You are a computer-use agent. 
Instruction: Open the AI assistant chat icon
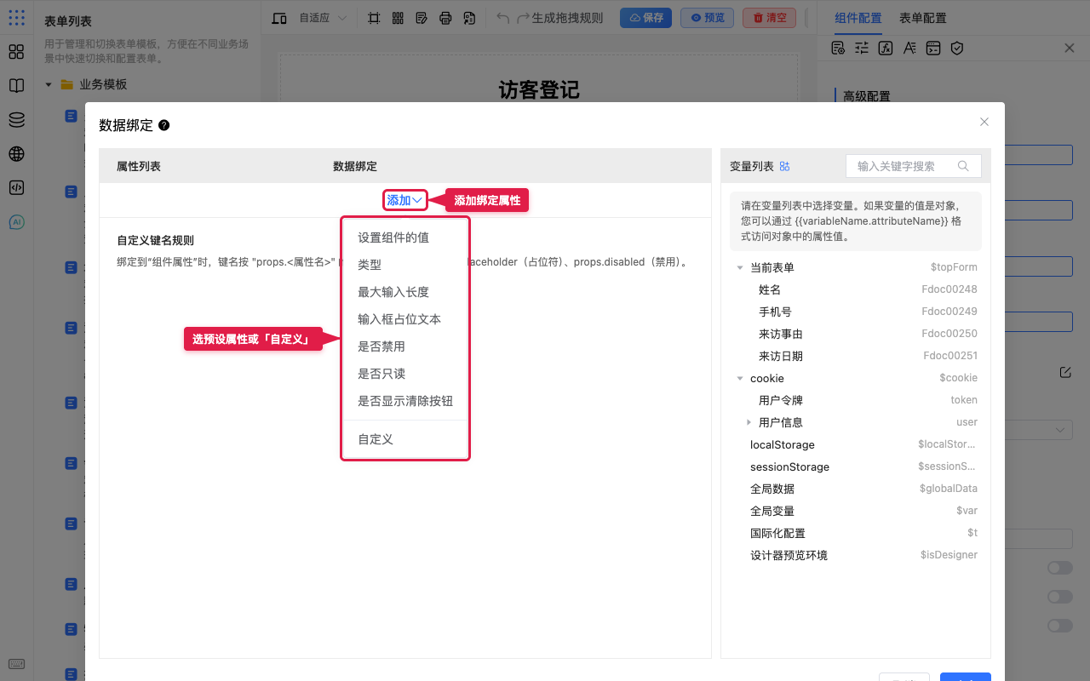tap(16, 222)
